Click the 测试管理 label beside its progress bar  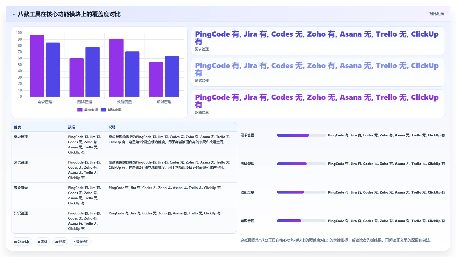click(x=247, y=164)
